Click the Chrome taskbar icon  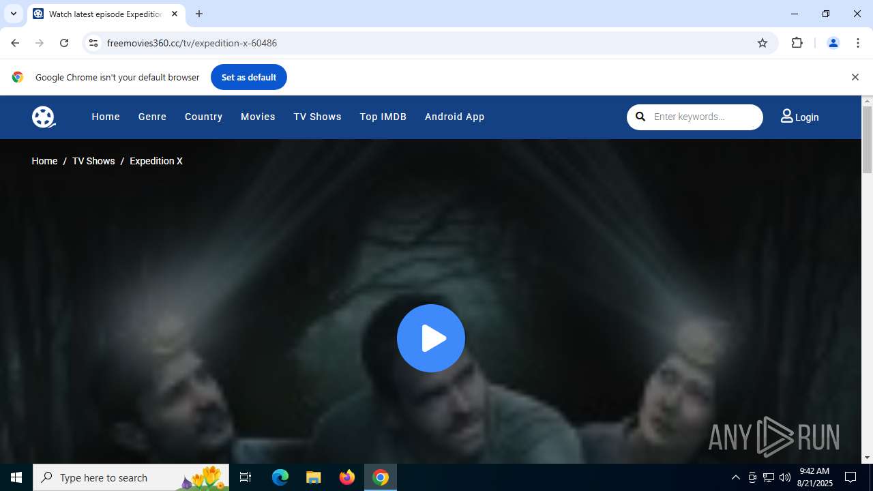tap(381, 477)
